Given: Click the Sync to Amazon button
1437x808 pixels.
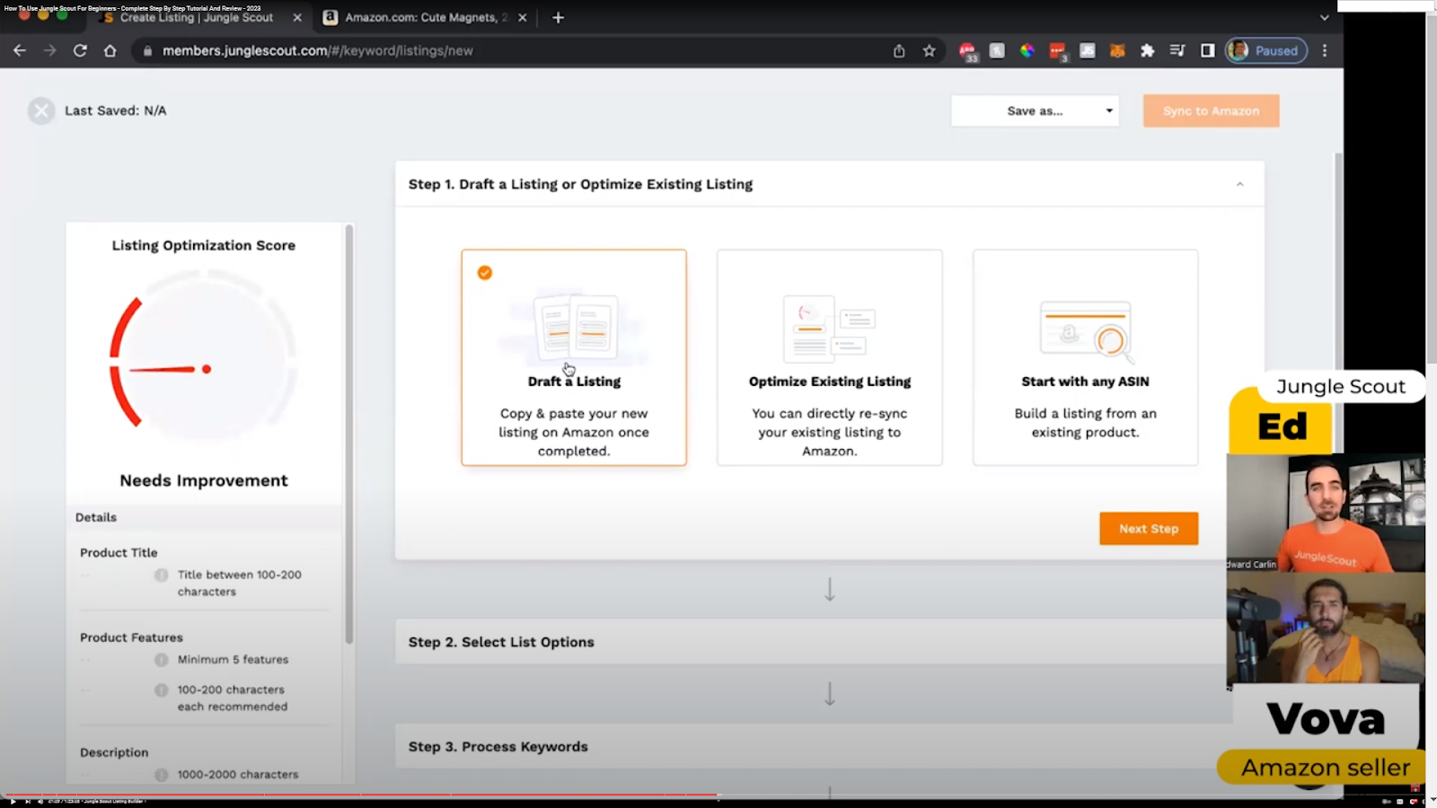Looking at the screenshot, I should pos(1211,111).
